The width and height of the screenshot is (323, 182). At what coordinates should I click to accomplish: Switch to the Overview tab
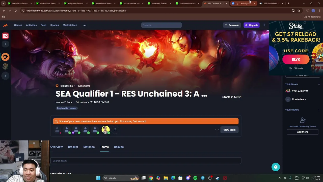[56, 147]
